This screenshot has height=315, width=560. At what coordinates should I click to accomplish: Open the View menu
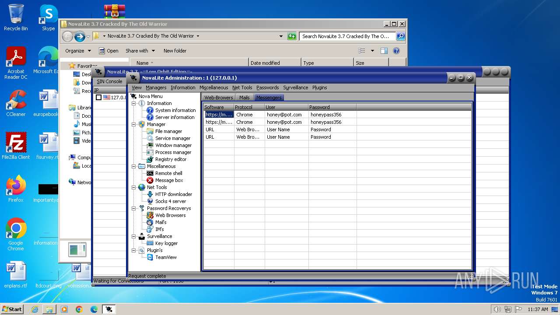pyautogui.click(x=136, y=87)
